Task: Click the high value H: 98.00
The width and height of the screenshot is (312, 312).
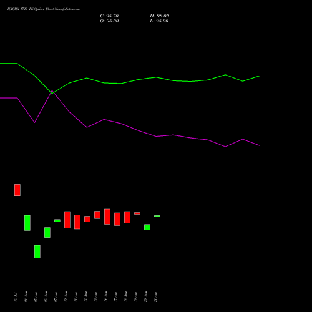Action: click(159, 16)
